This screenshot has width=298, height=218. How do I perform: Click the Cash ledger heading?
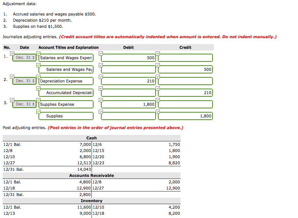tap(92, 138)
